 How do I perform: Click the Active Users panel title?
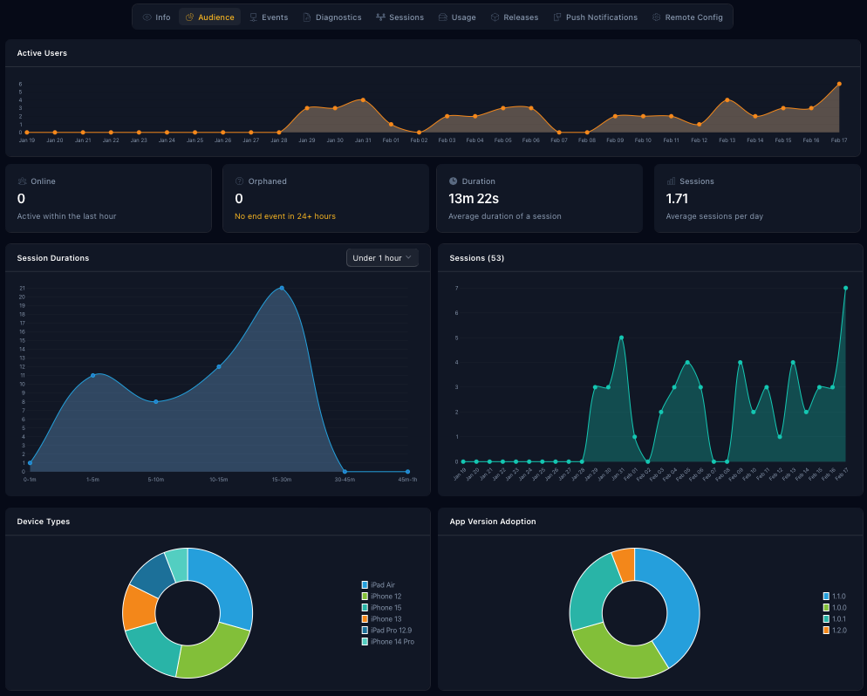(x=40, y=53)
